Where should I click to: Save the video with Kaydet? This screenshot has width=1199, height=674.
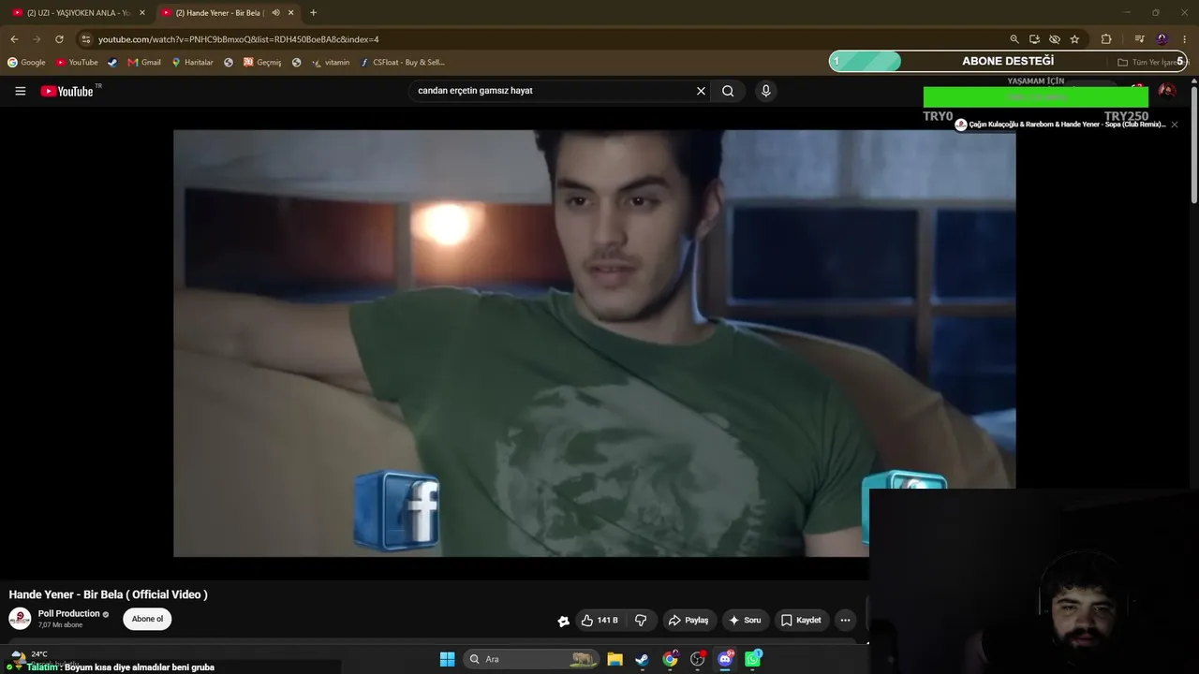pos(801,620)
